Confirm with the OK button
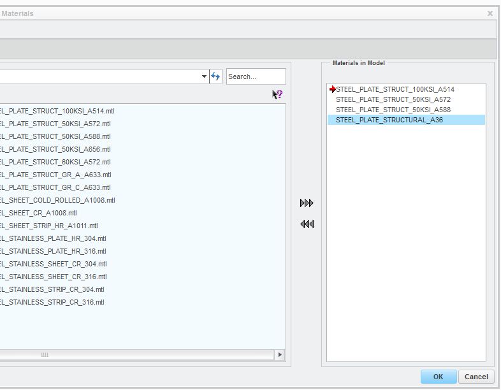This screenshot has height=390, width=501. coord(438,377)
